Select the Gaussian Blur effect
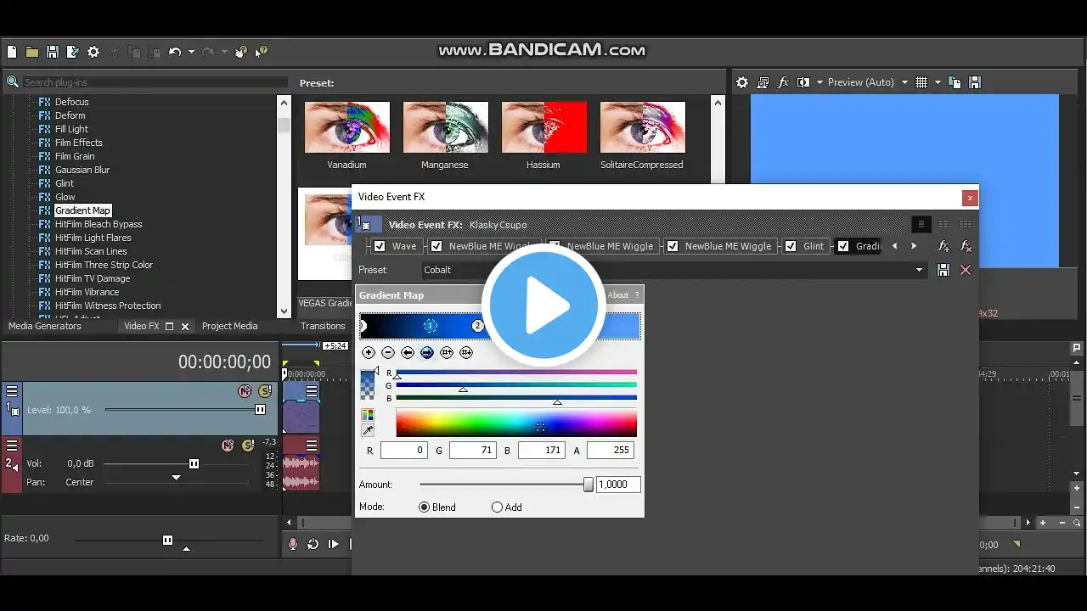The height and width of the screenshot is (611, 1087). coord(82,170)
